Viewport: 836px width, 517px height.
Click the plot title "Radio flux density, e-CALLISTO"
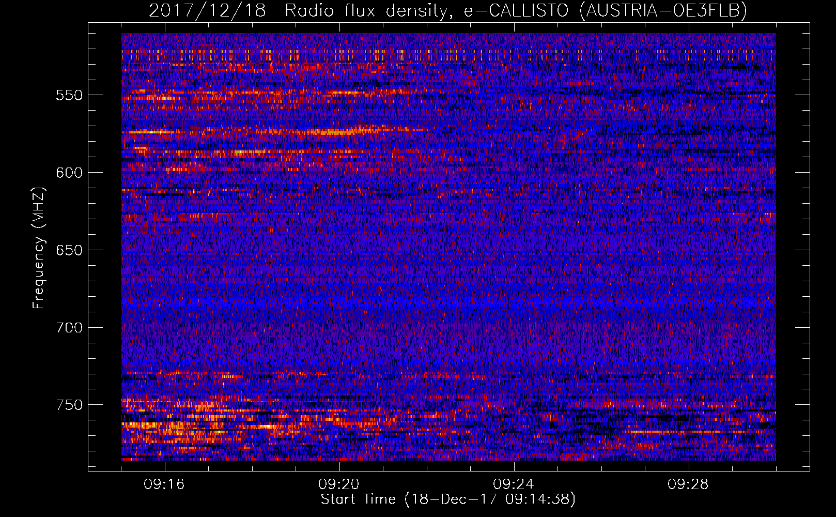point(426,11)
